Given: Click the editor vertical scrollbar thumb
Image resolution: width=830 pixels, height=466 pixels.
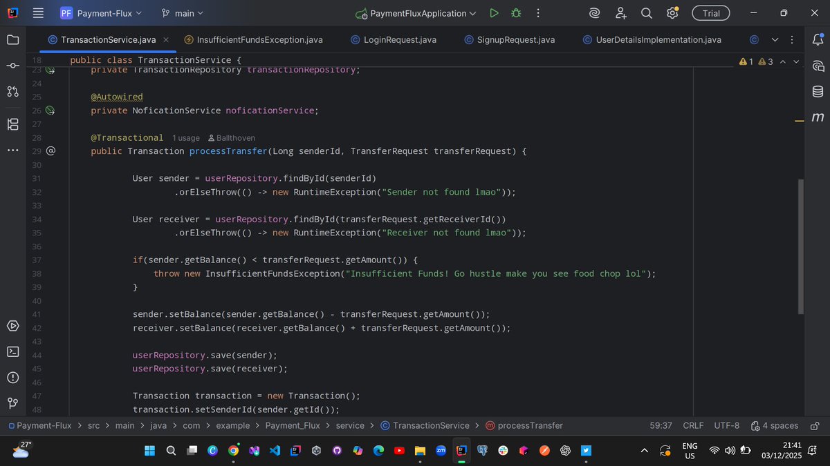Looking at the screenshot, I should [802, 246].
